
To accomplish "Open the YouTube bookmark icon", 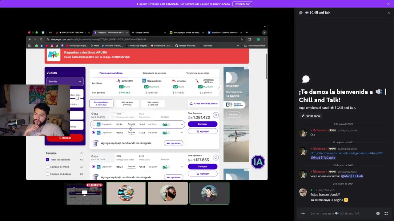I will (x=46, y=46).
